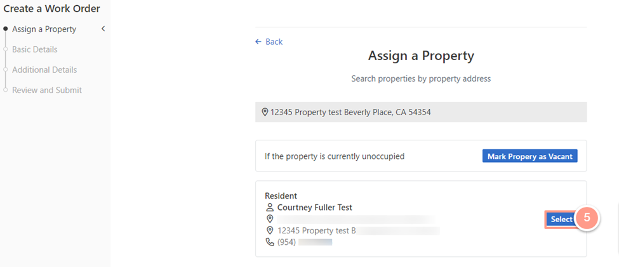This screenshot has height=267, width=619.
Task: Click the location pin on blurred address line
Action: (x=270, y=219)
